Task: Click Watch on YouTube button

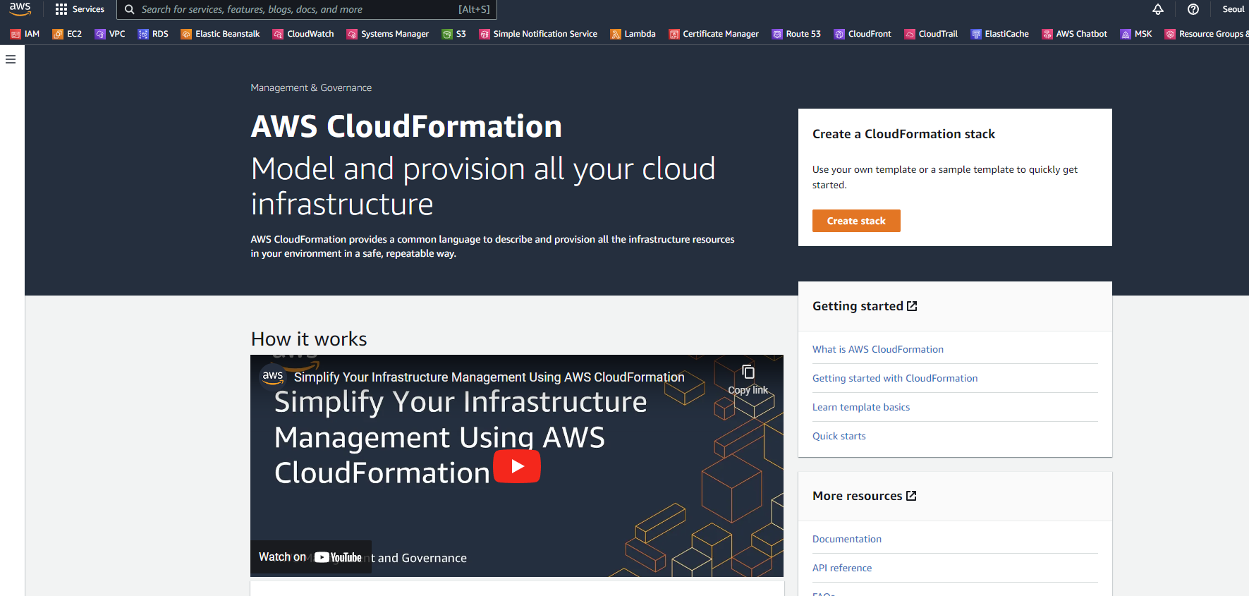Action: click(x=311, y=557)
